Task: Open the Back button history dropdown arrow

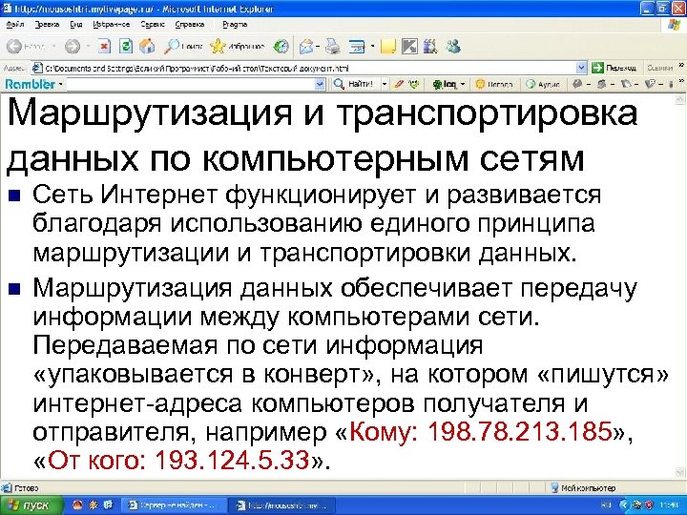Action: pos(53,46)
